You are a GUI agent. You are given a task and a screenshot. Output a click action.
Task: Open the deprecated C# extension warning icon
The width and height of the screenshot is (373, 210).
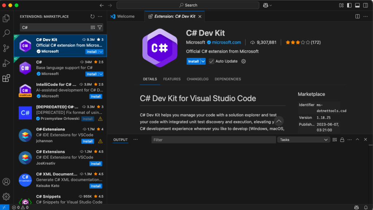click(101, 119)
